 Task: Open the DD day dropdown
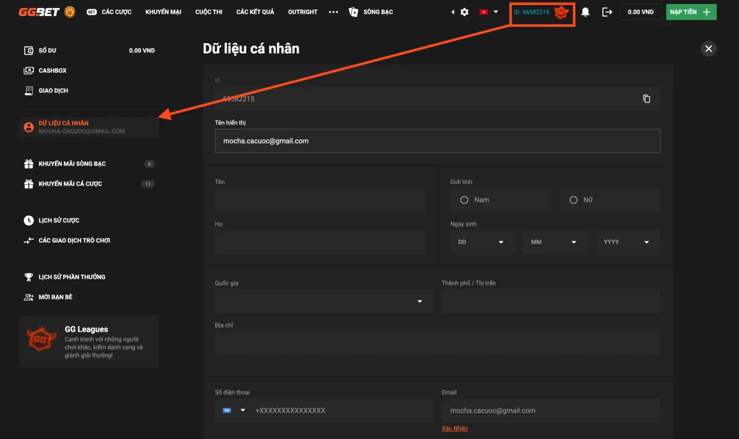(482, 242)
